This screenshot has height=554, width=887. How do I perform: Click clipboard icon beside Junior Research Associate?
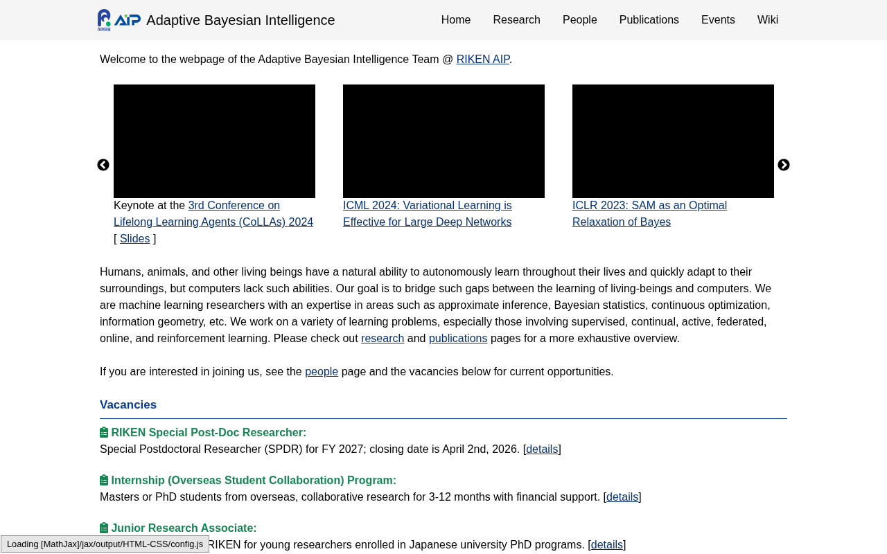pyautogui.click(x=104, y=528)
